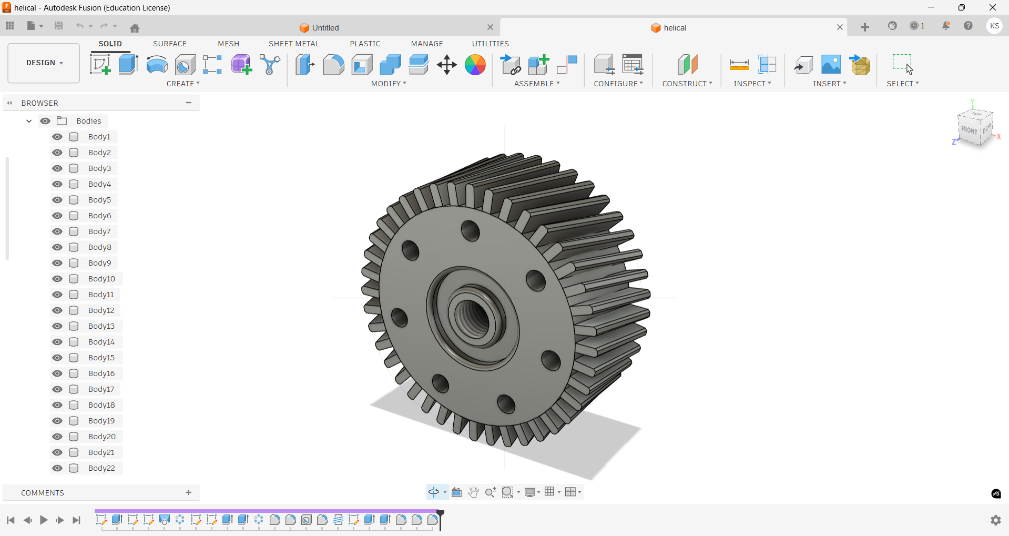Switch to the Untitled document tab

pyautogui.click(x=325, y=28)
